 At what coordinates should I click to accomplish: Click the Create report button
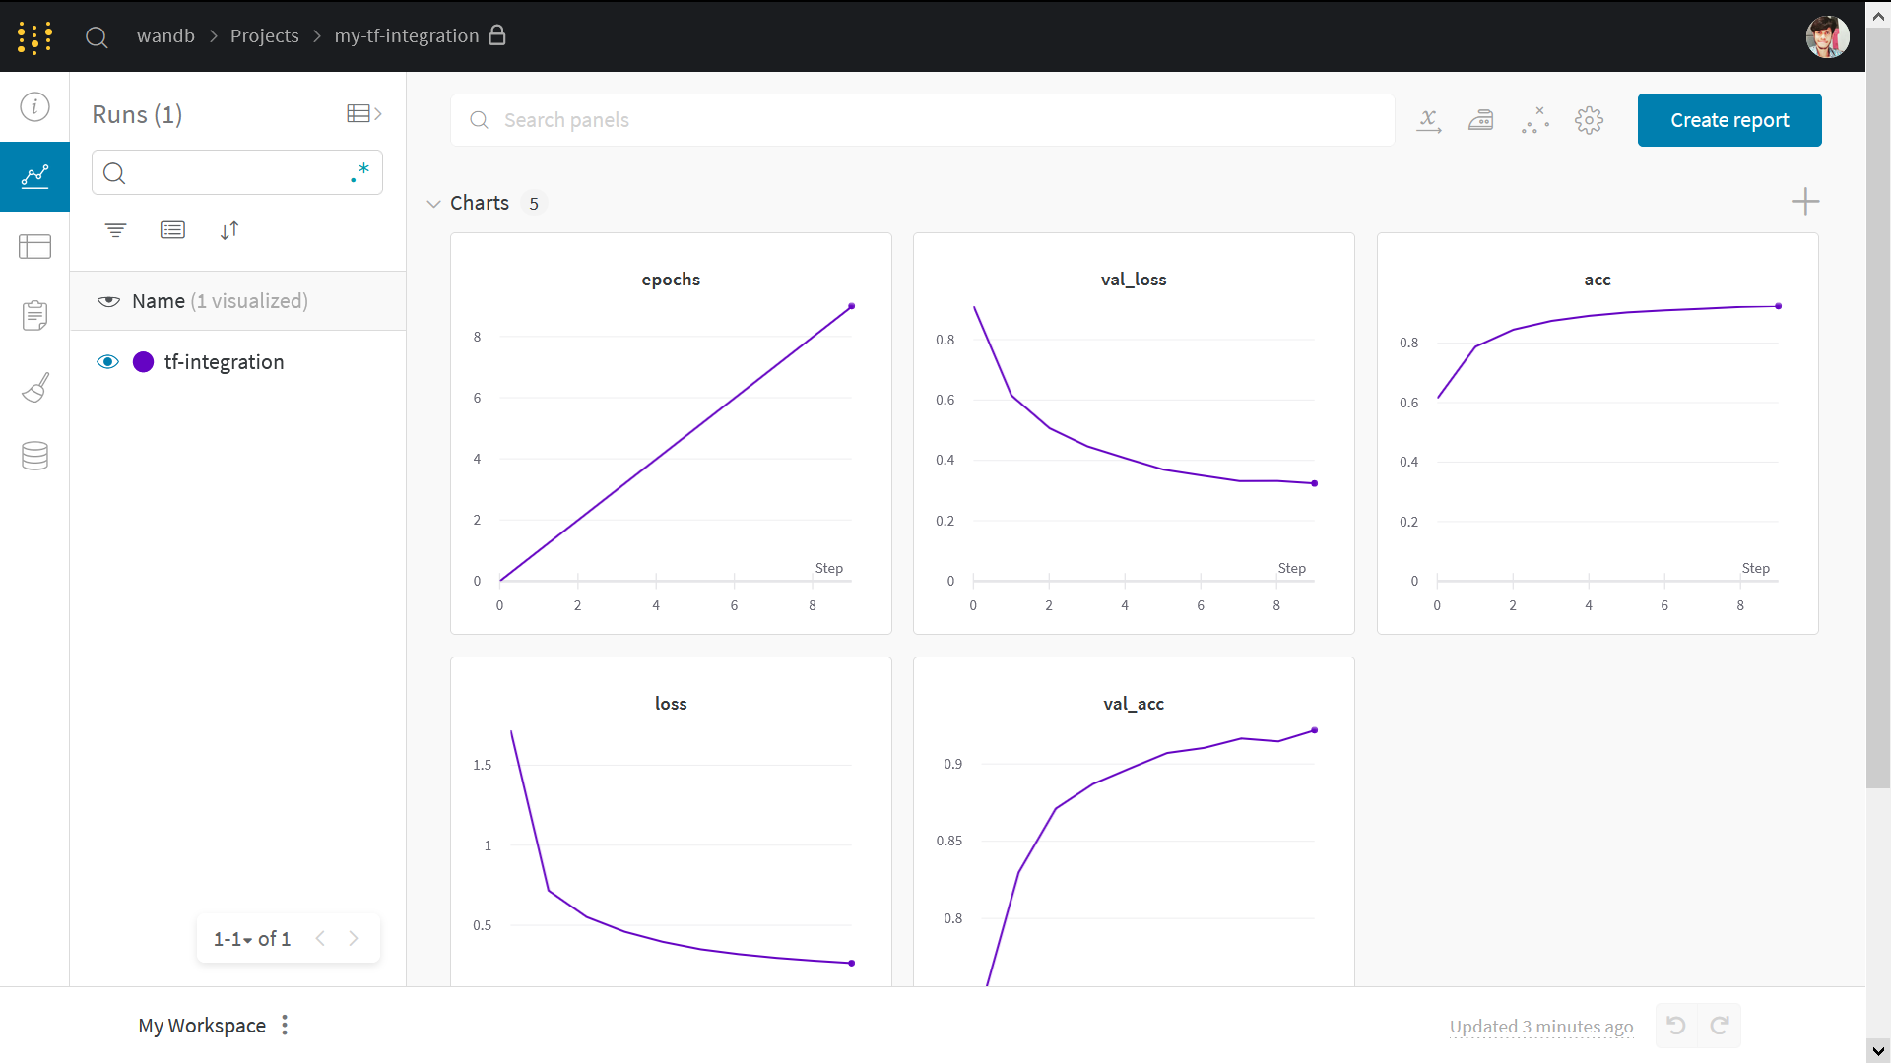coord(1728,120)
